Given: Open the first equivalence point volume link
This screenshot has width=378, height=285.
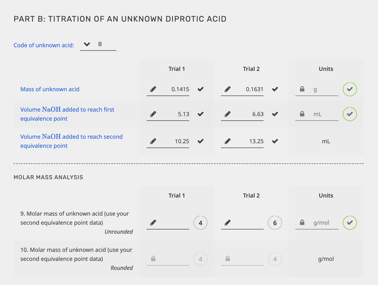Looking at the screenshot, I should (67, 114).
